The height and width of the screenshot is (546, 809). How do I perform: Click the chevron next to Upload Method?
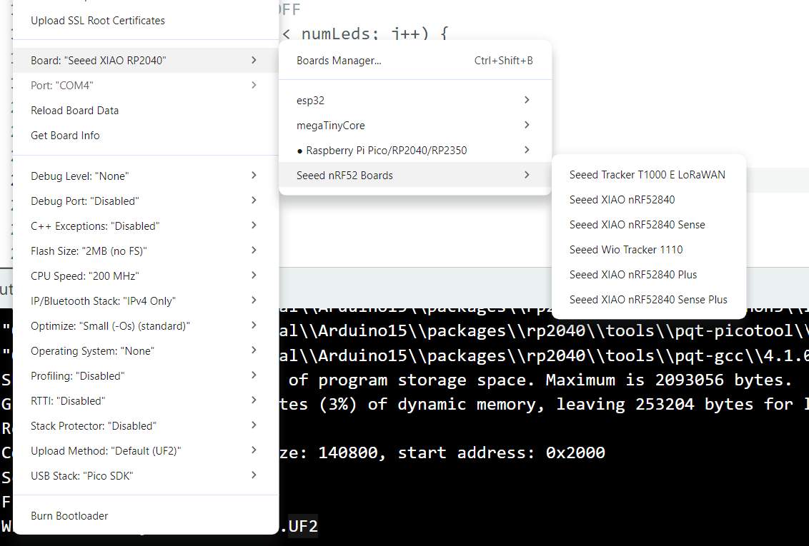point(254,450)
